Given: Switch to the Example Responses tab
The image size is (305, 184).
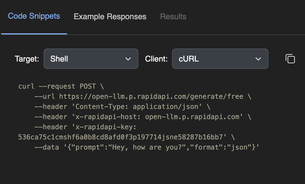Looking at the screenshot, I should pos(110,17).
